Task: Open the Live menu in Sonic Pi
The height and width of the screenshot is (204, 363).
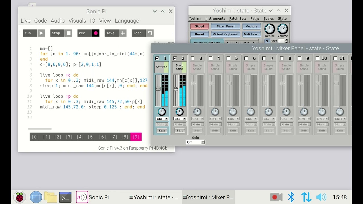Action: (x=26, y=21)
